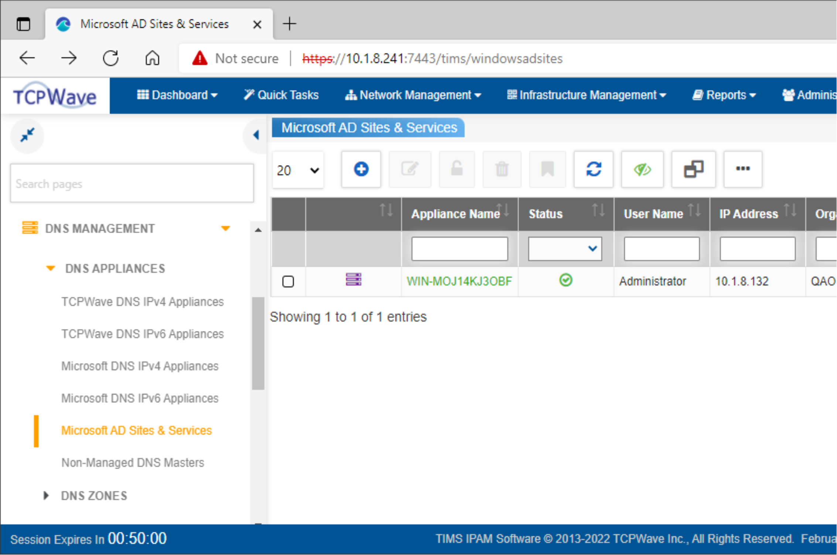Click the Appliance Name filter field
837x555 pixels.
click(x=460, y=249)
